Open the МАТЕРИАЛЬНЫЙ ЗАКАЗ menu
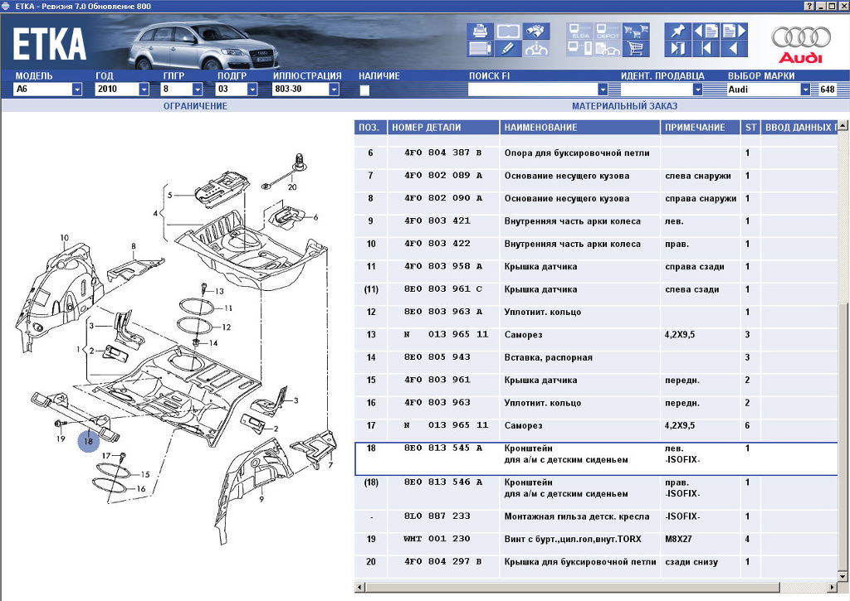The image size is (850, 601). [x=624, y=106]
